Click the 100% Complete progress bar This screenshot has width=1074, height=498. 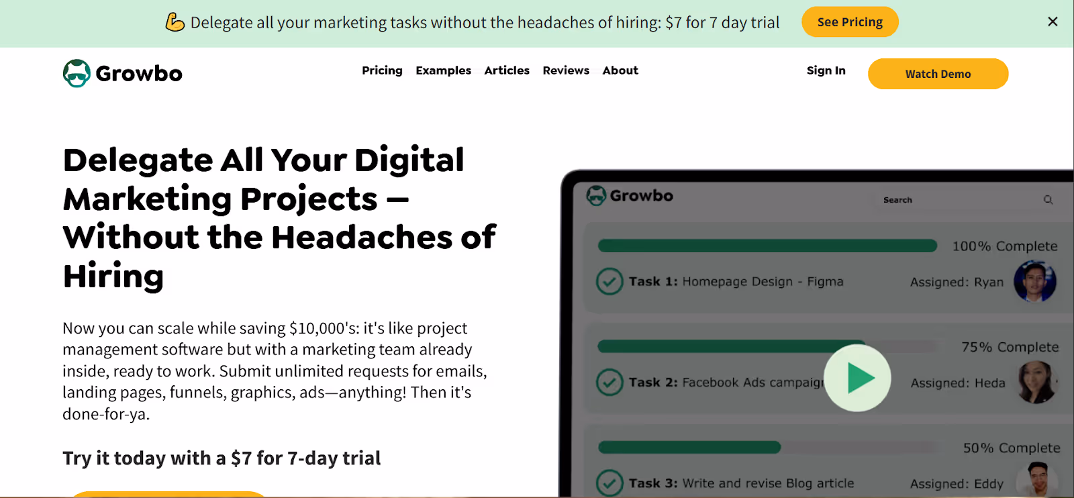click(x=767, y=246)
